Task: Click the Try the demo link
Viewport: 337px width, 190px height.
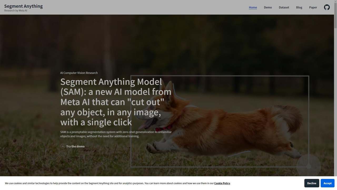Action: click(75, 146)
